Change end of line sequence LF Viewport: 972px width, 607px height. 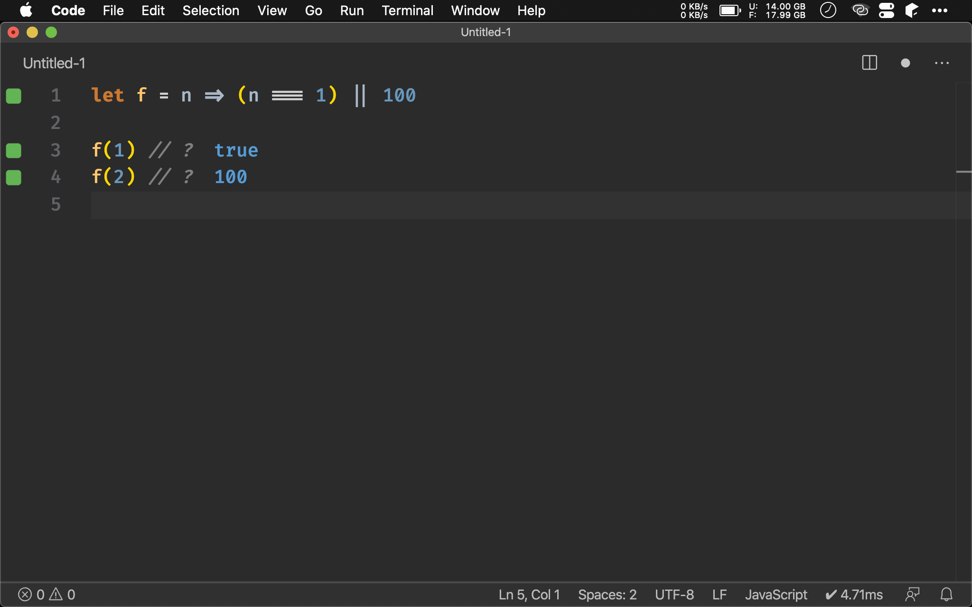tap(720, 595)
